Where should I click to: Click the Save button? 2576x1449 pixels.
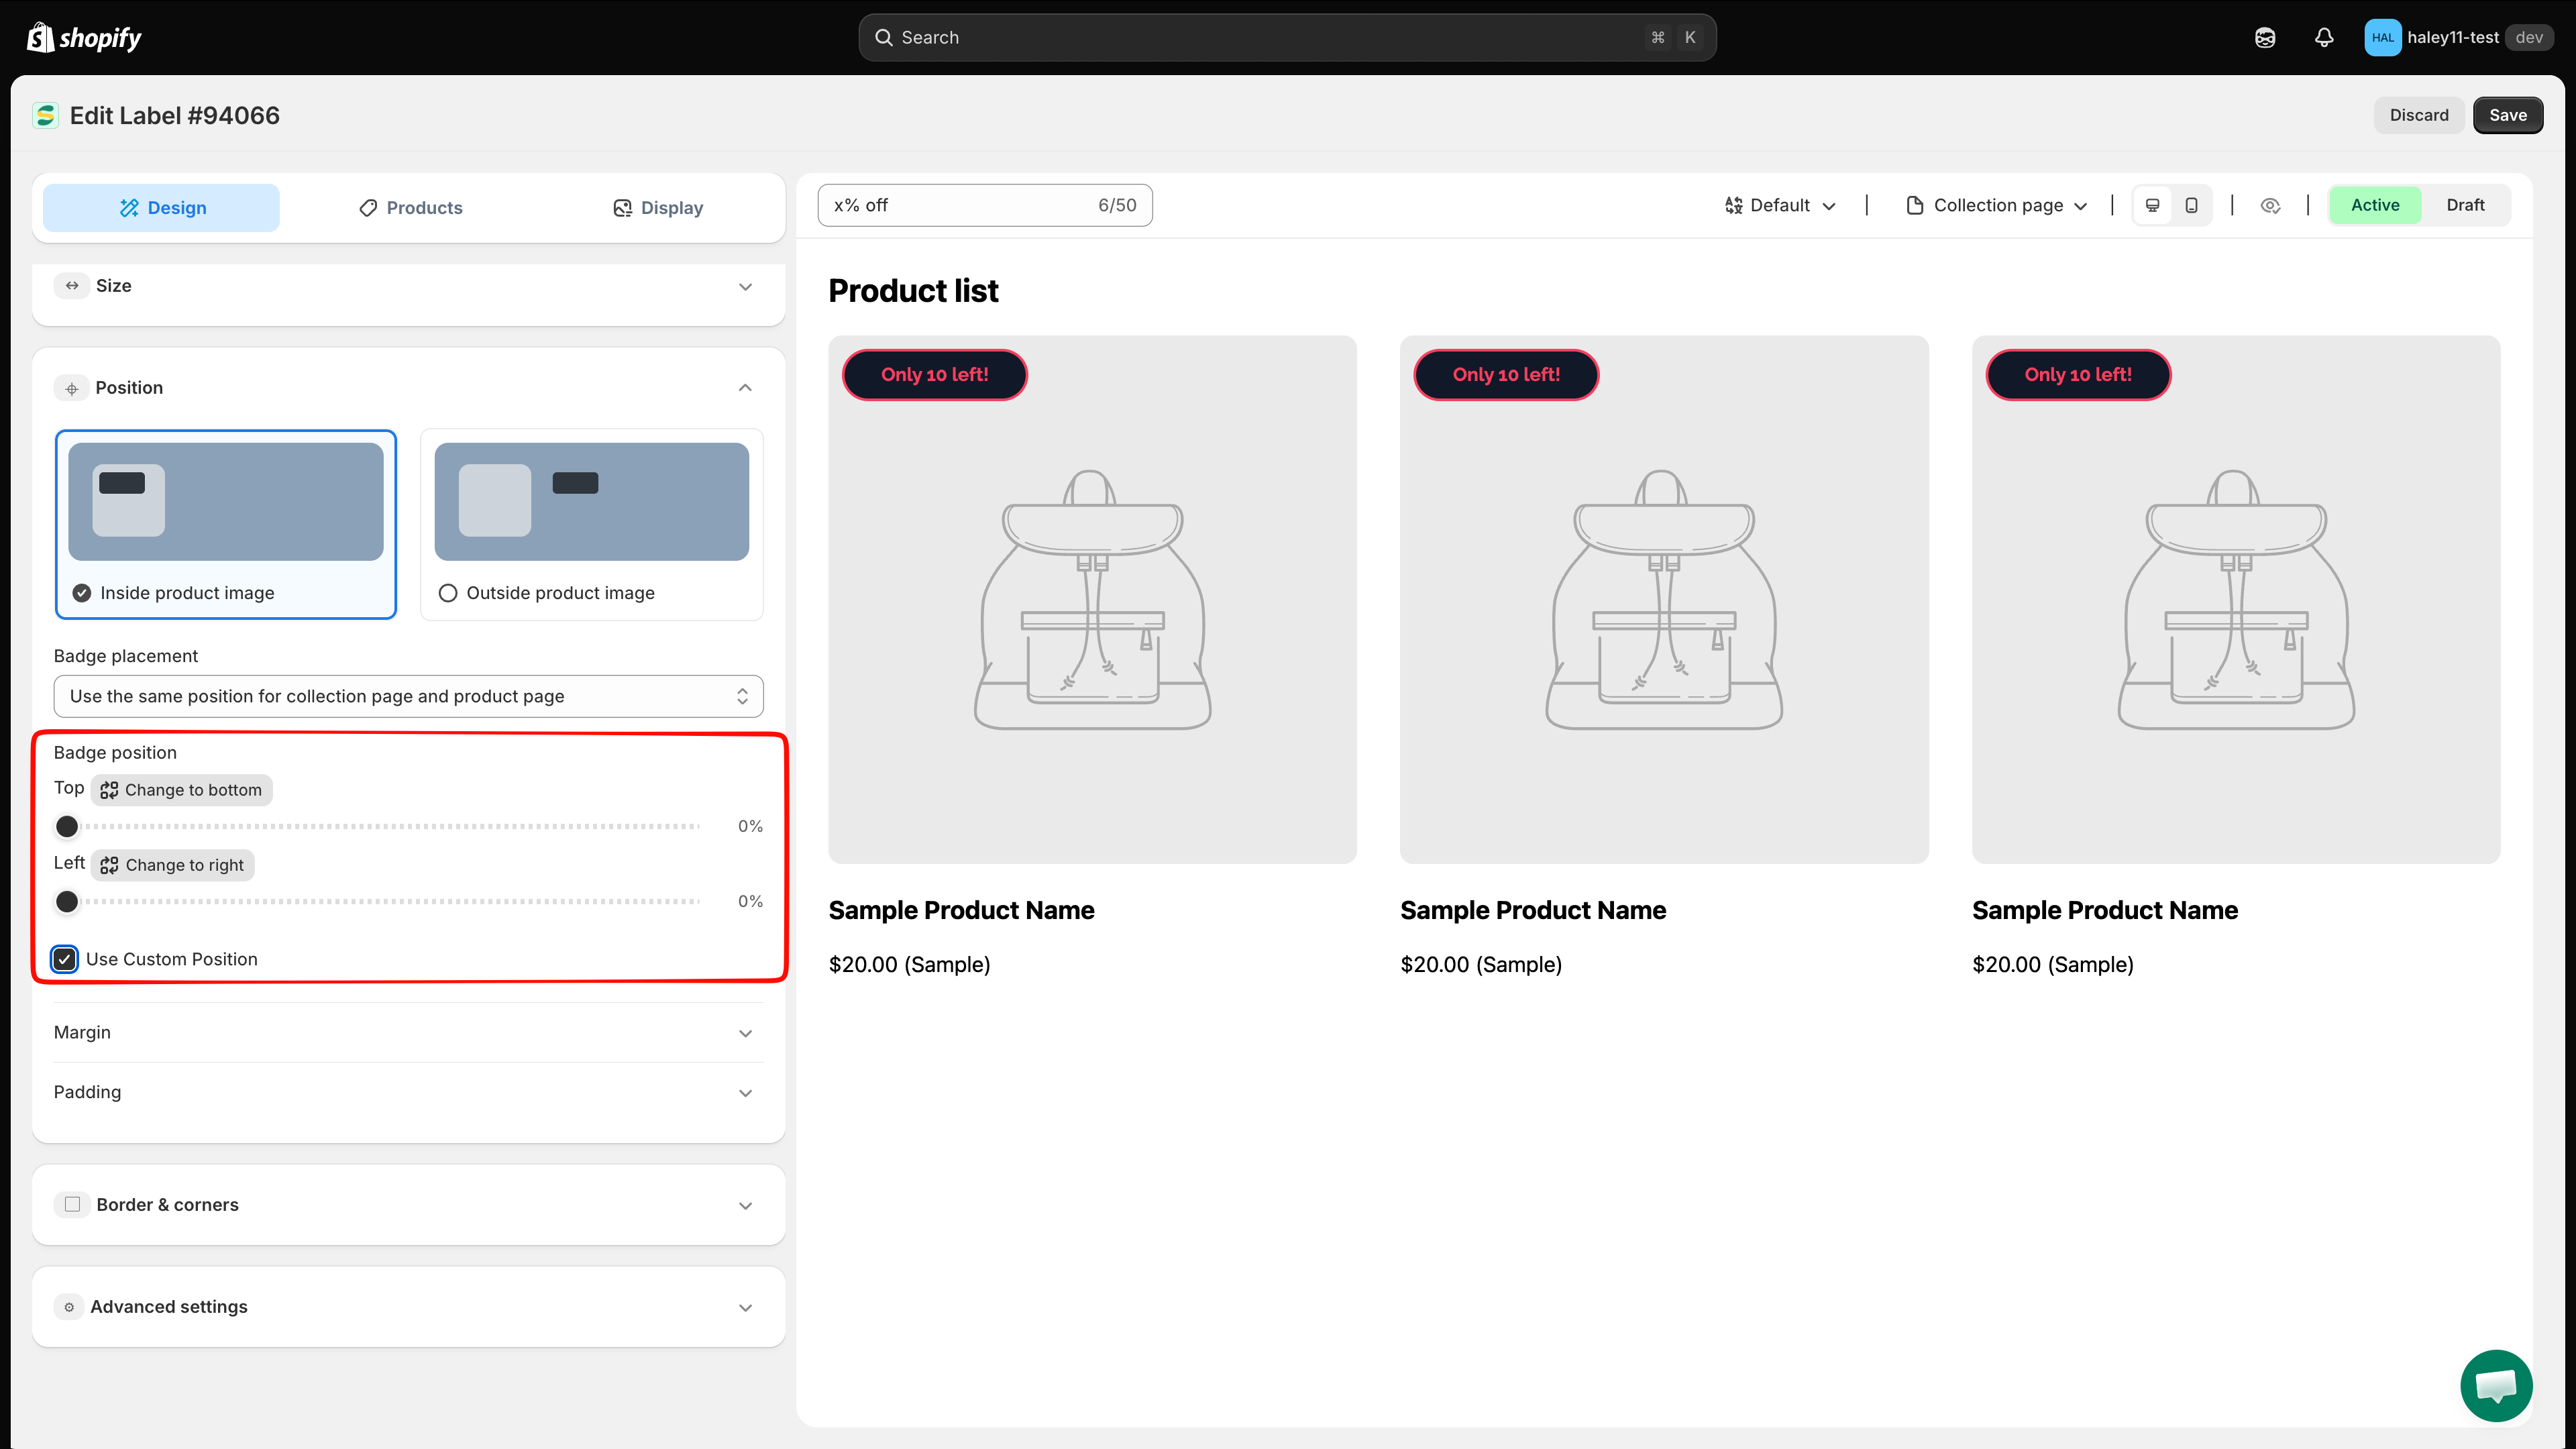click(x=2507, y=115)
